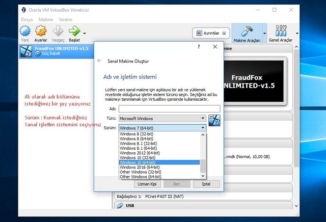Click the PCnet-FAST III (NAT) adapter text

click(x=164, y=197)
